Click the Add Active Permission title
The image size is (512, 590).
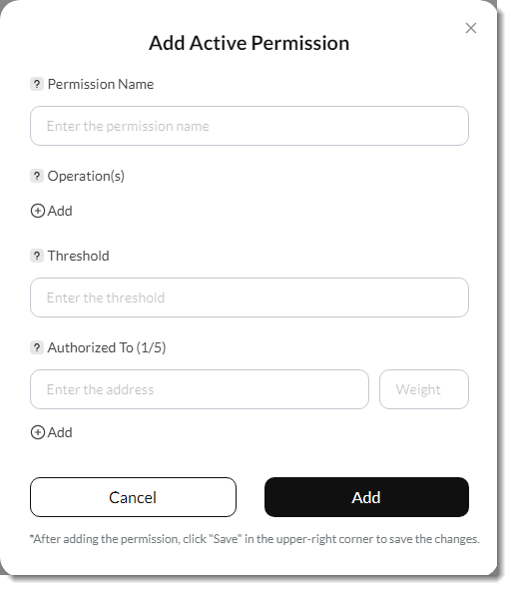click(250, 43)
